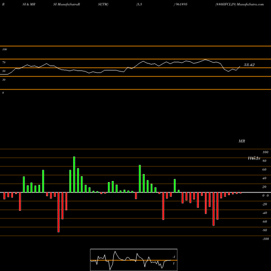Click the -40 label on the MR axis
271x271 pixels.
click(x=264, y=213)
